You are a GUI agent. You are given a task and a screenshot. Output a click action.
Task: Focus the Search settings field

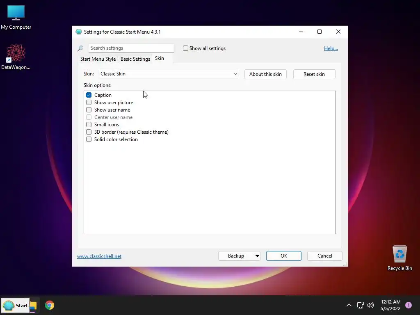pos(131,48)
